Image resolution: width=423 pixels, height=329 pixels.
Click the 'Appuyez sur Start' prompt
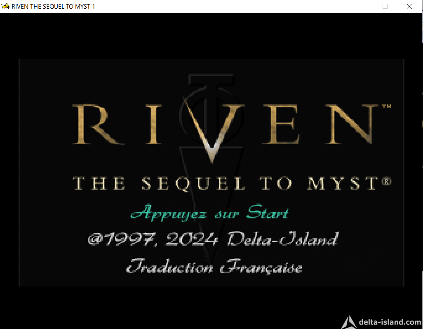(209, 213)
